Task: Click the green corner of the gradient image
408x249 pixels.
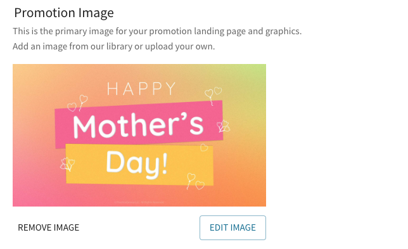Action: 258,71
